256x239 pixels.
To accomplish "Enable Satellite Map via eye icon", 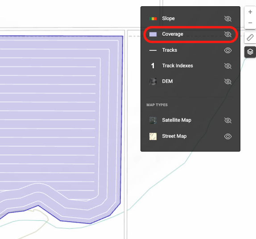I will pos(228,120).
